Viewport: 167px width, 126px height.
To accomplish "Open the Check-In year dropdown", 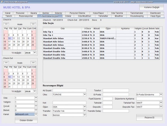I will click(35, 53).
